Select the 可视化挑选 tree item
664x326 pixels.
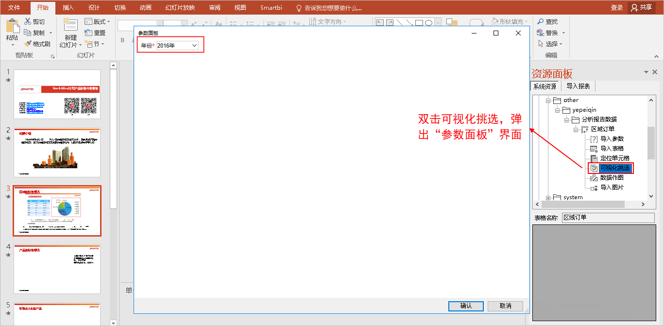pos(614,168)
